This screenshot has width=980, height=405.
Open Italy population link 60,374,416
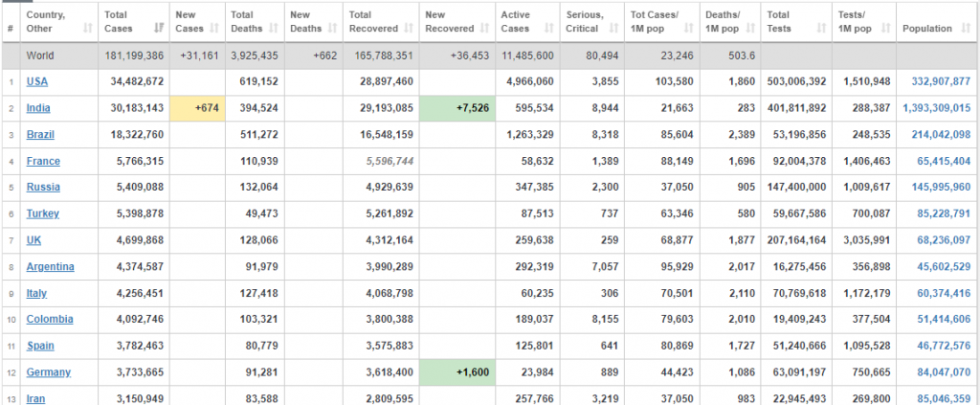pyautogui.click(x=945, y=293)
